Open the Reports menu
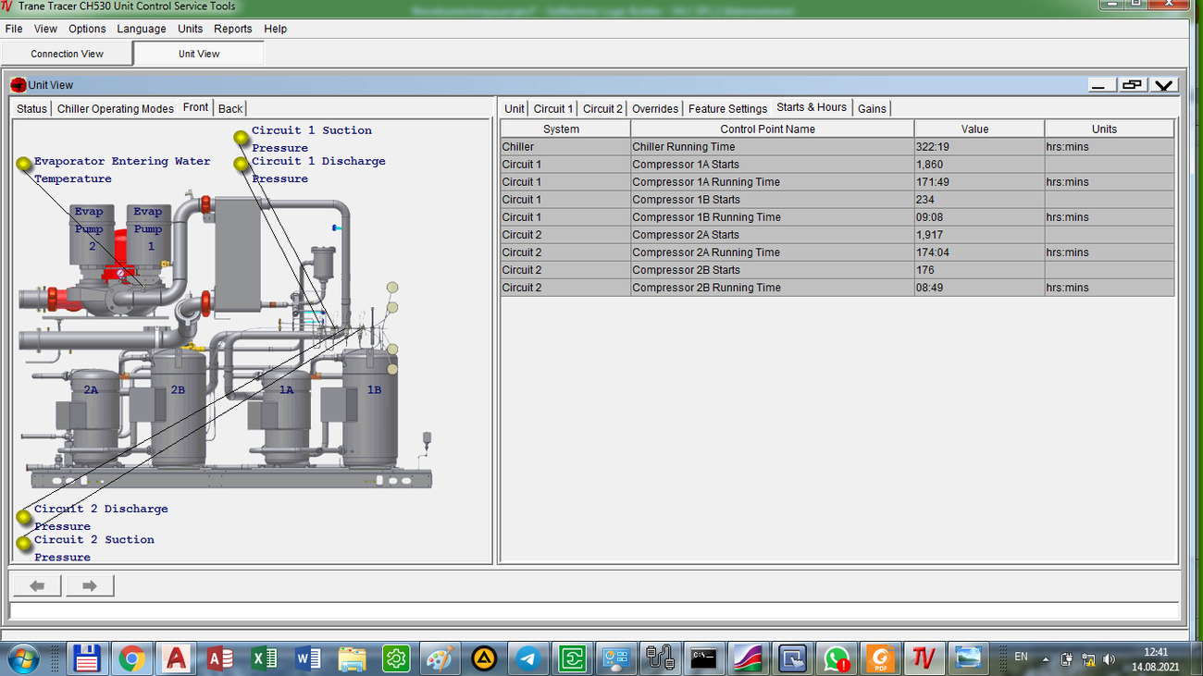The height and width of the screenshot is (676, 1203). click(233, 29)
